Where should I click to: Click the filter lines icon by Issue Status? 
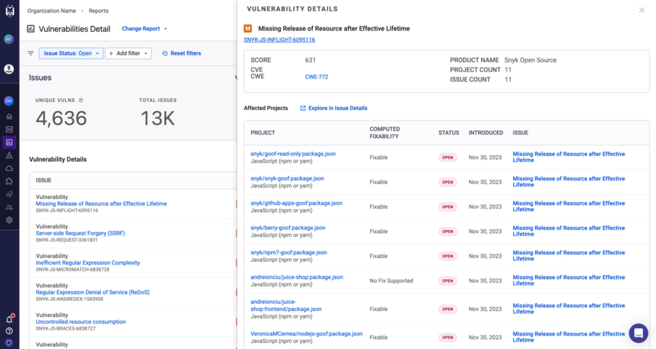click(31, 53)
